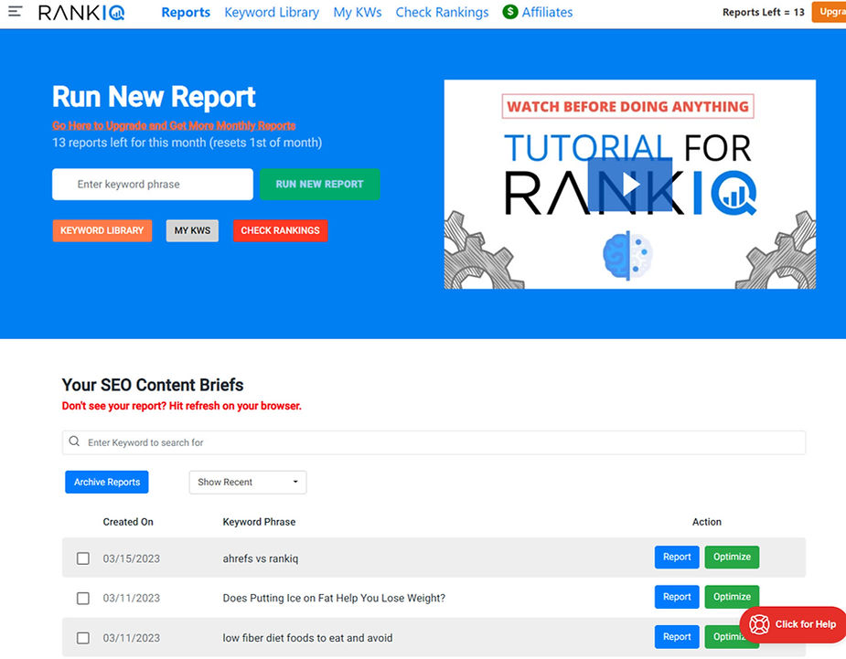This screenshot has height=659, width=846.
Task: Click the Created On column header
Action: (x=128, y=522)
